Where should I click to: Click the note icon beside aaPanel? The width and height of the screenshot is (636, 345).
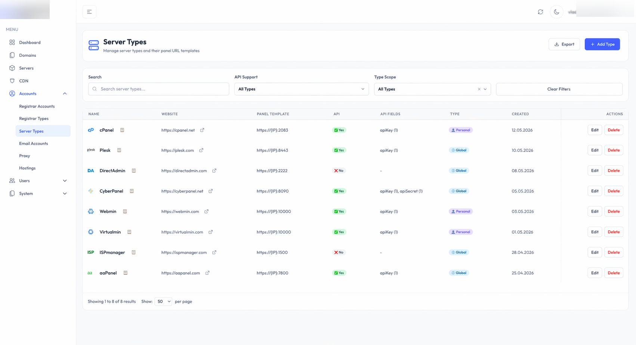(126, 273)
